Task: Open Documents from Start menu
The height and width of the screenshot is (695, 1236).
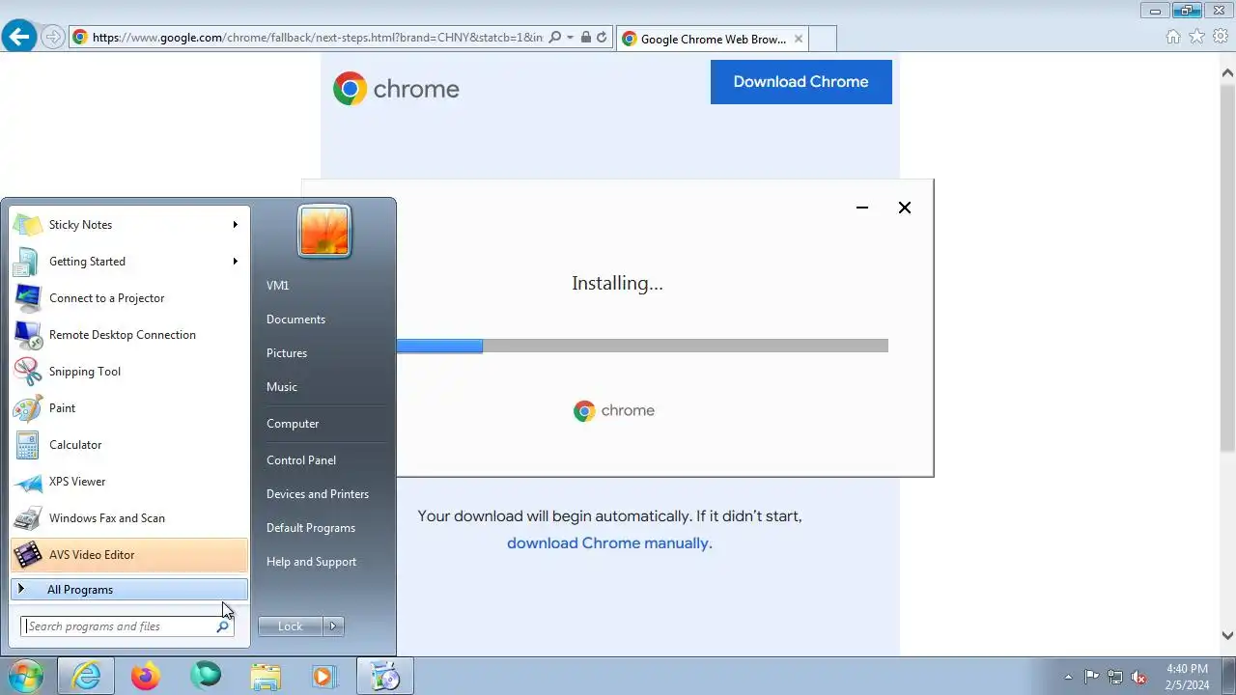Action: point(295,320)
